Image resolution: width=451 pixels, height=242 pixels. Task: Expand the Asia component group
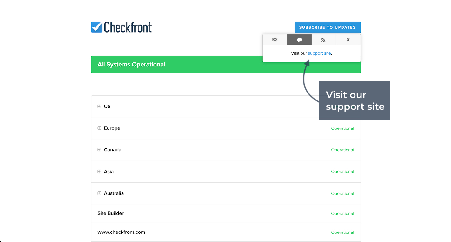coord(99,172)
